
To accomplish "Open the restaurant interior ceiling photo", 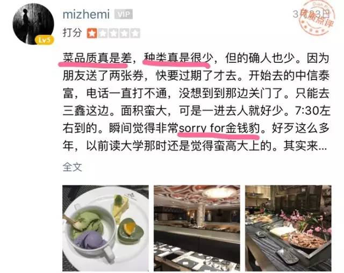I will tap(197, 228).
